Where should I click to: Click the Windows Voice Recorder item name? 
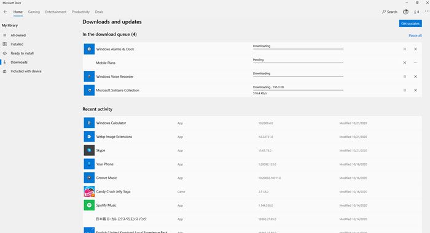click(115, 77)
